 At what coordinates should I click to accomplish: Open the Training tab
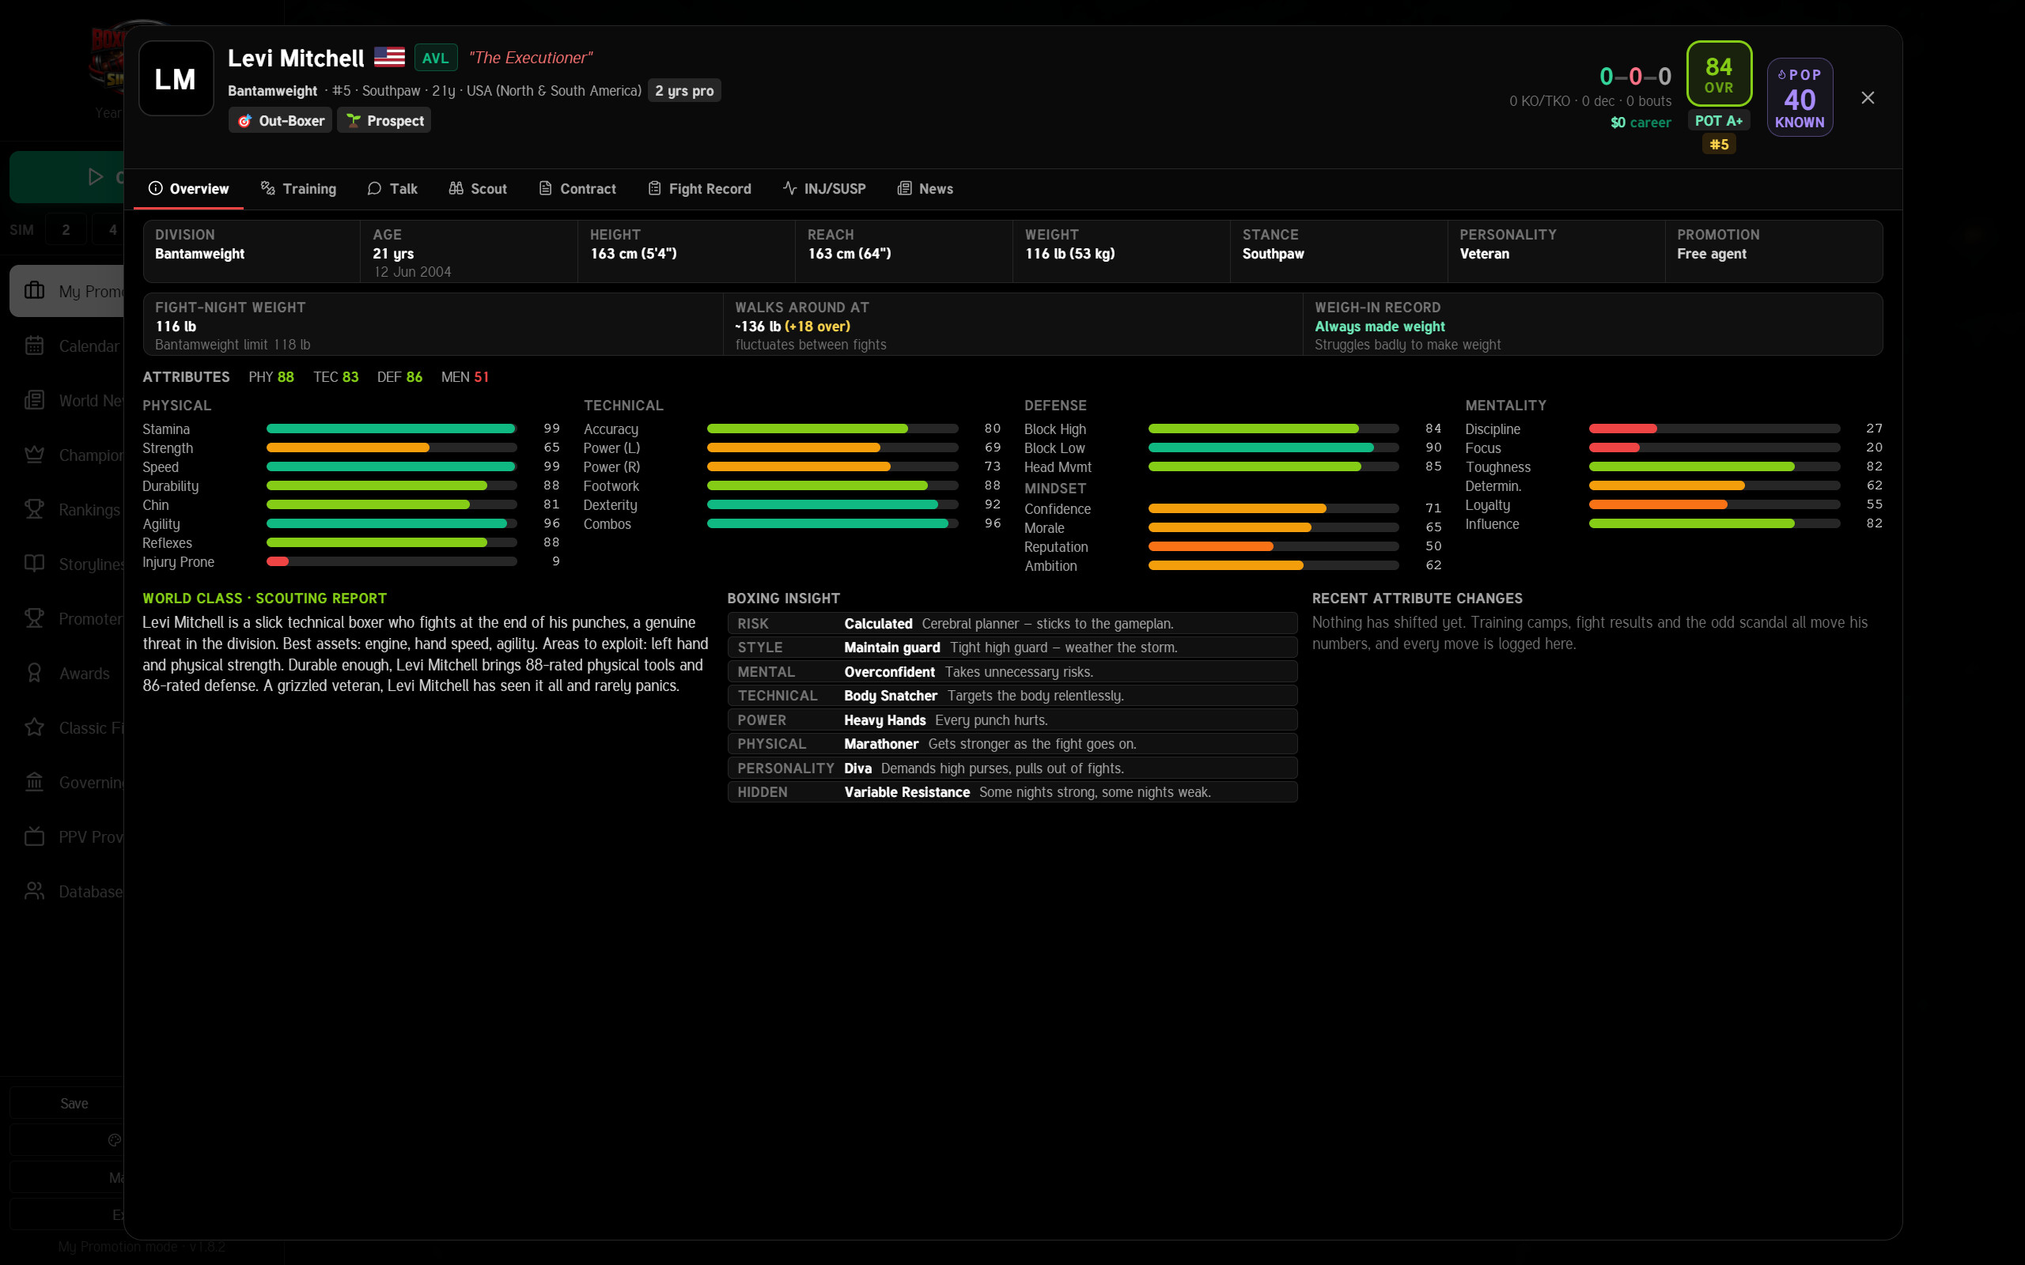[x=299, y=188]
